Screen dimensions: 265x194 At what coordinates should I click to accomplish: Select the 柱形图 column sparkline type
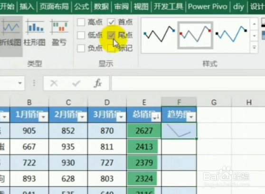(35, 33)
